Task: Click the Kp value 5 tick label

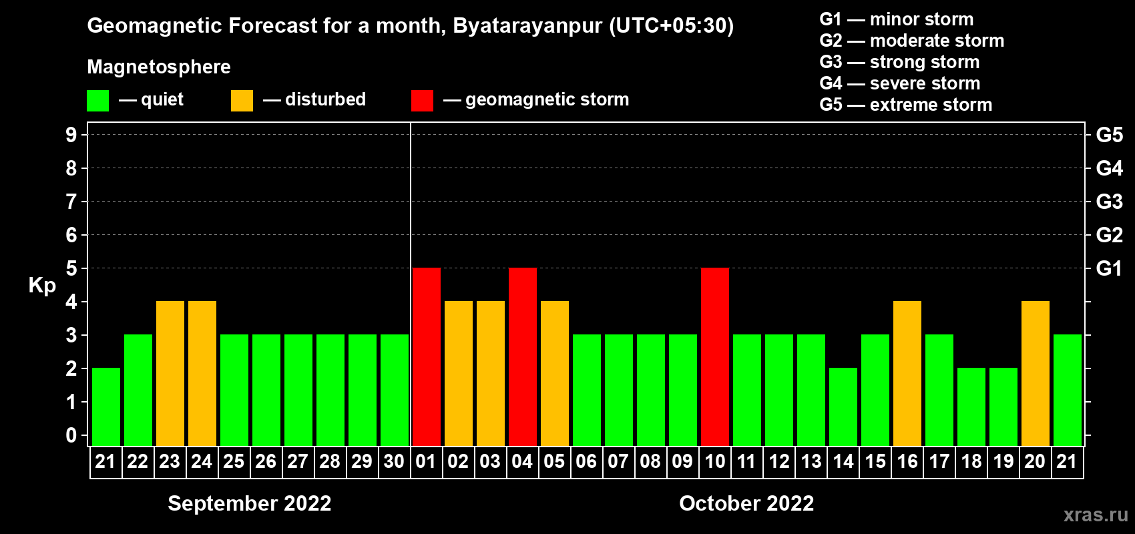Action: pyautogui.click(x=71, y=268)
